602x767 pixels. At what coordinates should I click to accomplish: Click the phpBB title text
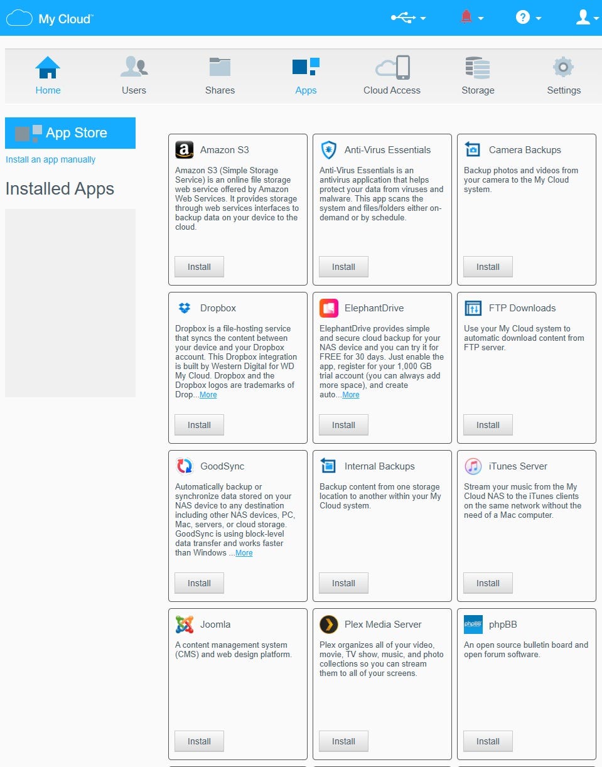click(503, 625)
